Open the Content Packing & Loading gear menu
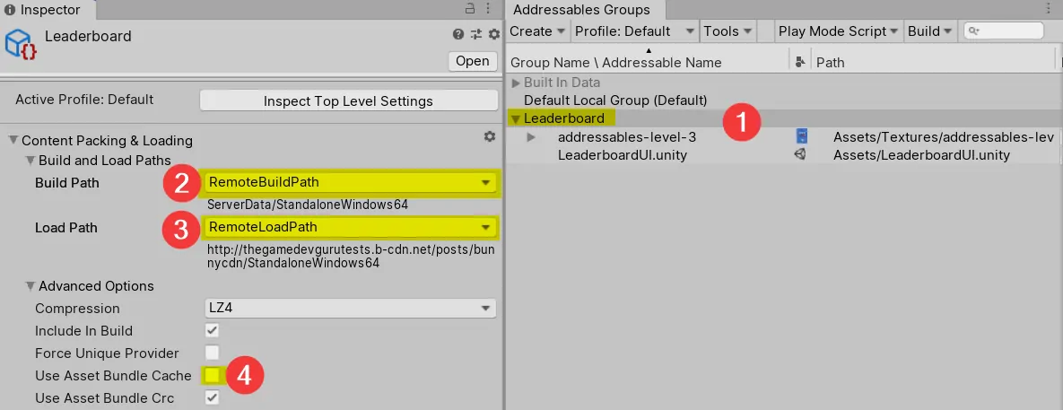Image resolution: width=1063 pixels, height=410 pixels. click(489, 136)
